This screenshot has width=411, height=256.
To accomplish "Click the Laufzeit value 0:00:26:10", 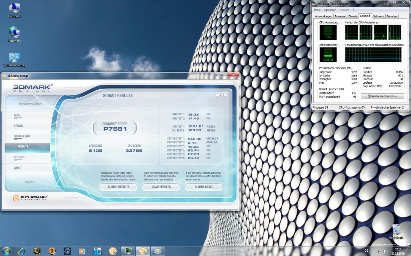I will pyautogui.click(x=396, y=83).
